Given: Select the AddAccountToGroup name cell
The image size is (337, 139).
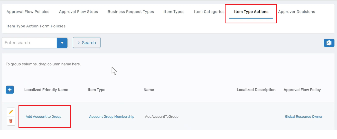Looking at the screenshot, I should (x=162, y=116).
